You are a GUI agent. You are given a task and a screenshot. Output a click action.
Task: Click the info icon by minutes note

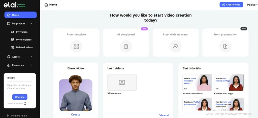25,104
